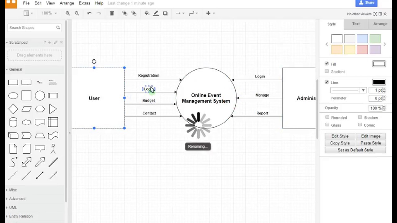Select the Ellipse shape in General palette
397x223 pixels.
click(x=13, y=96)
